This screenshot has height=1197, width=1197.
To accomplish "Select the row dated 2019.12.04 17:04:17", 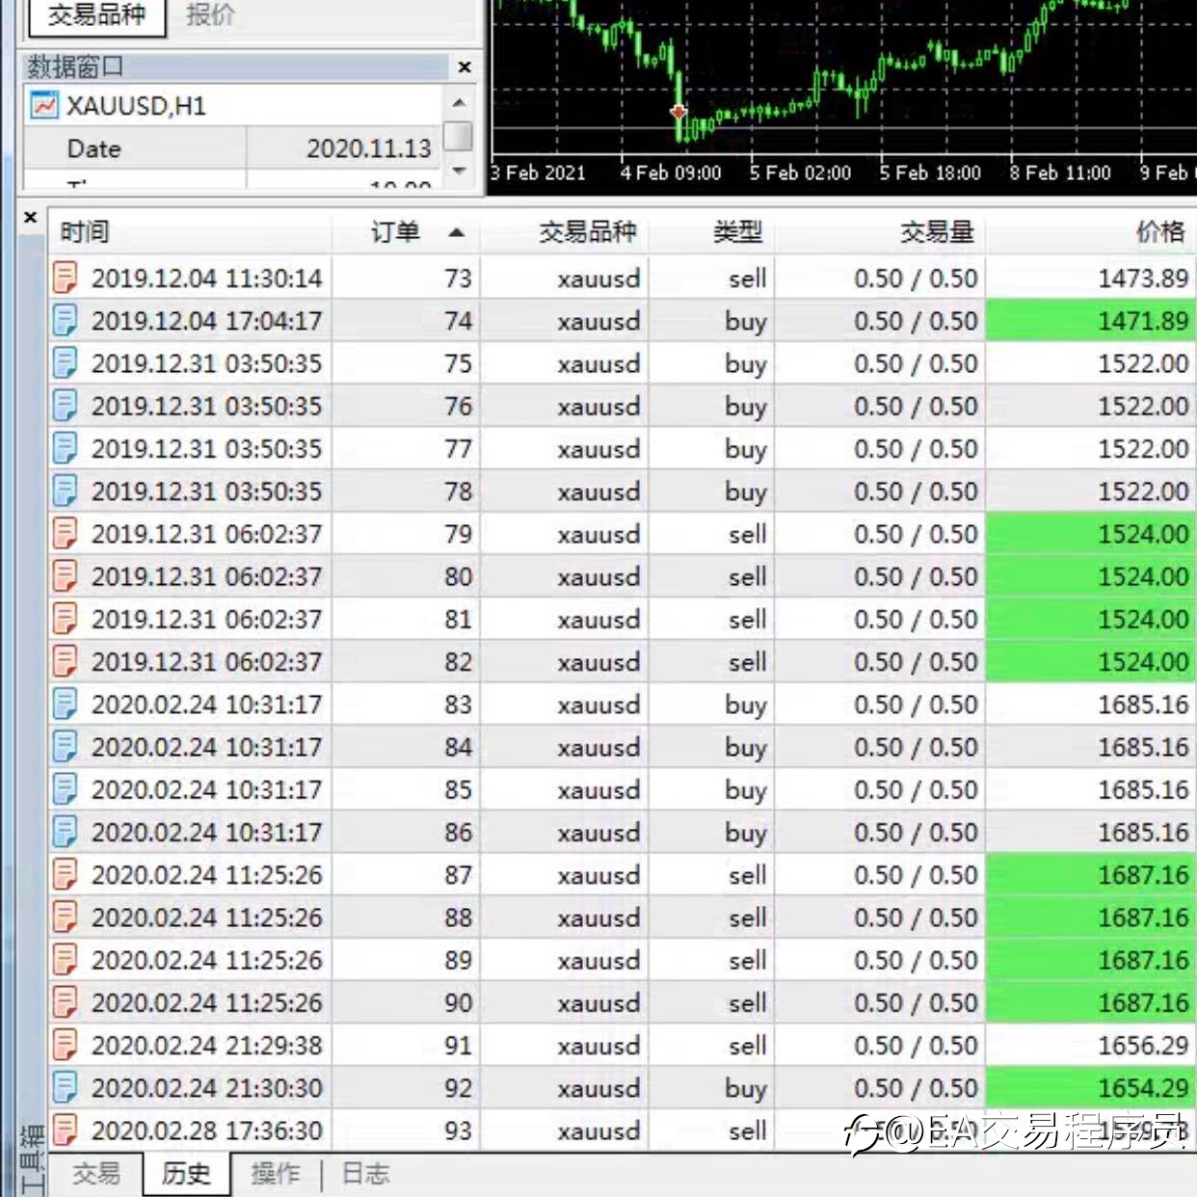I will 623,320.
